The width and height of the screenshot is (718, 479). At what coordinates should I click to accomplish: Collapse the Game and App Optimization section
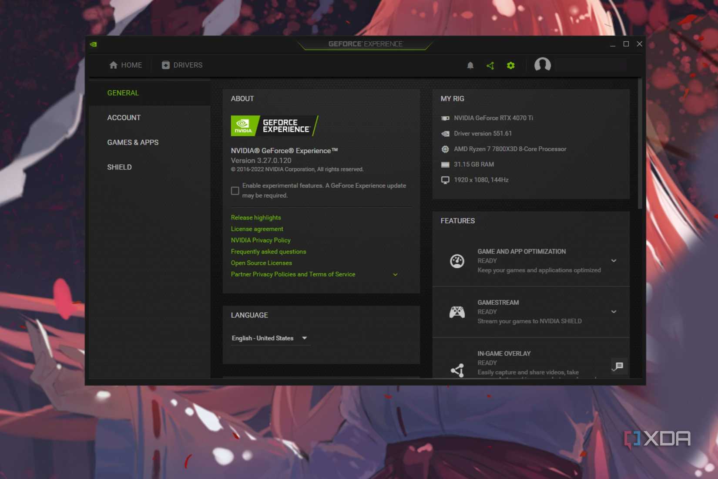point(614,260)
